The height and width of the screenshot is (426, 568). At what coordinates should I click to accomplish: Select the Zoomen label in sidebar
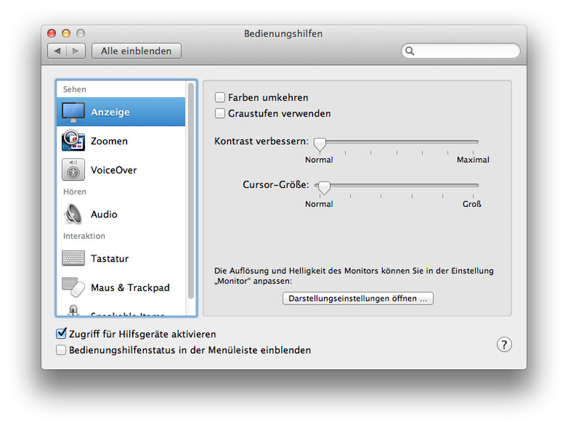pos(109,141)
